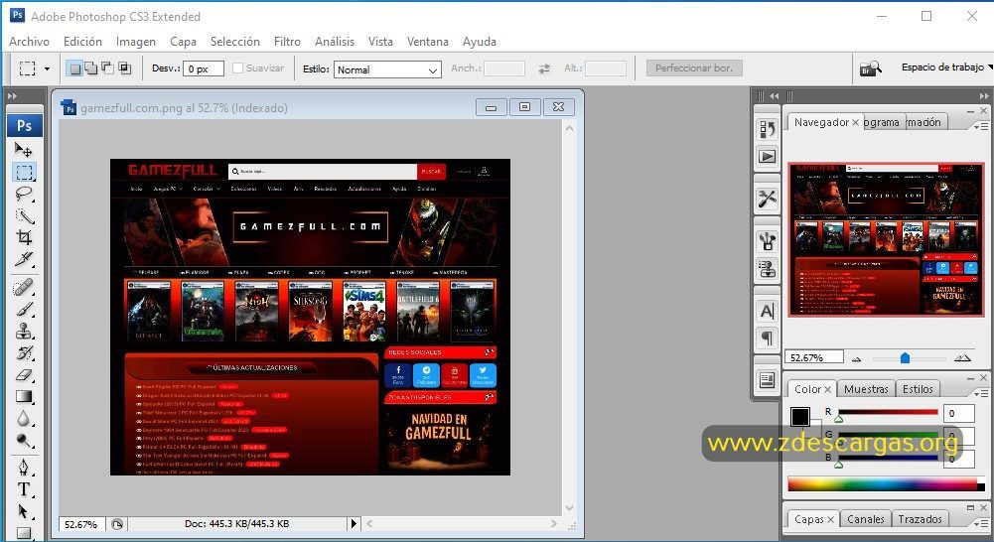994x542 pixels.
Task: Open the Capas panel options menu
Action: [x=981, y=523]
